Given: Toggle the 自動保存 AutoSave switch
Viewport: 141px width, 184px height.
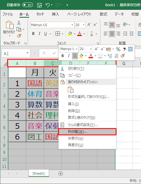Looking at the screenshot, I should coord(28,5).
